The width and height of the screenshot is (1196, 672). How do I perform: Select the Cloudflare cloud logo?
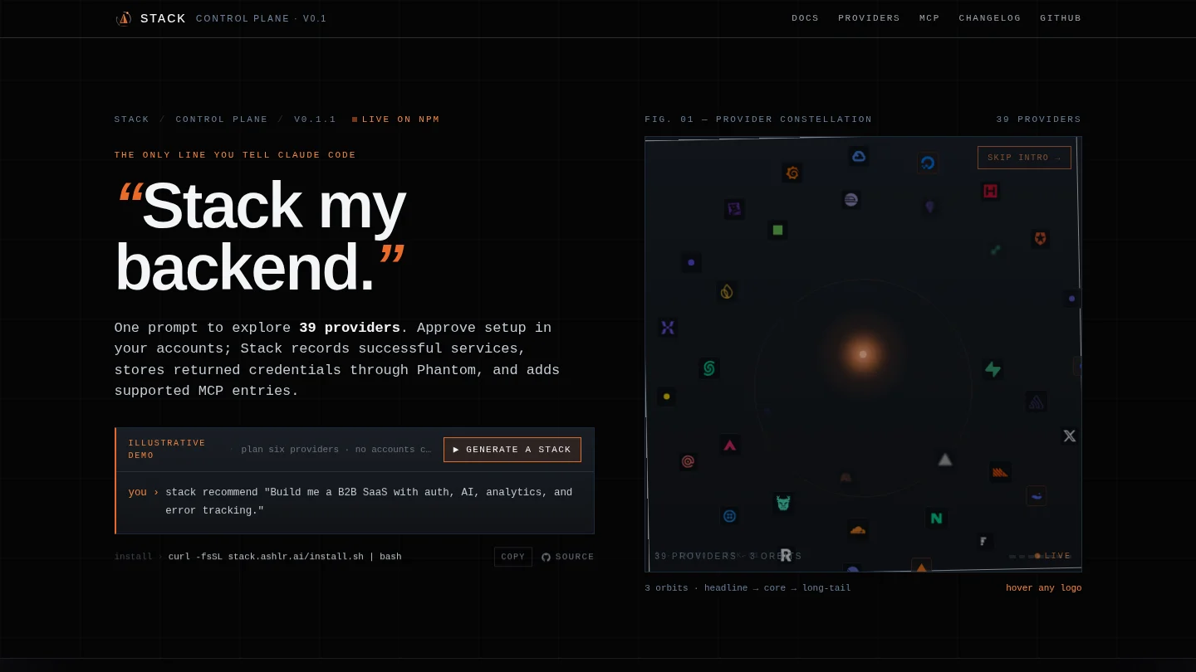(x=858, y=529)
